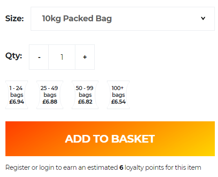Click the Qty: label

pyautogui.click(x=14, y=56)
